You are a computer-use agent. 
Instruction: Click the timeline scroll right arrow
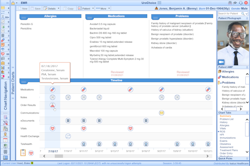tap(207, 156)
